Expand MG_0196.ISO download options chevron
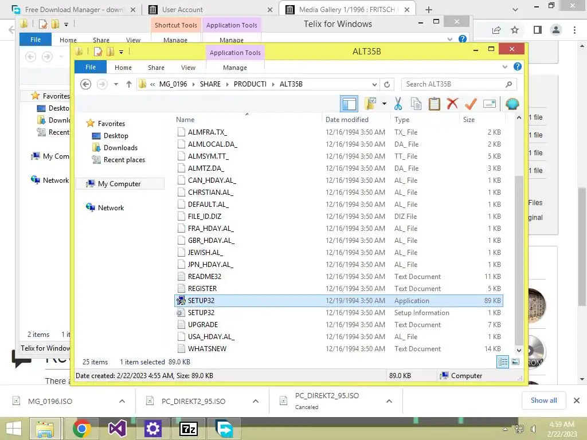Image resolution: width=587 pixels, height=440 pixels. 122,401
